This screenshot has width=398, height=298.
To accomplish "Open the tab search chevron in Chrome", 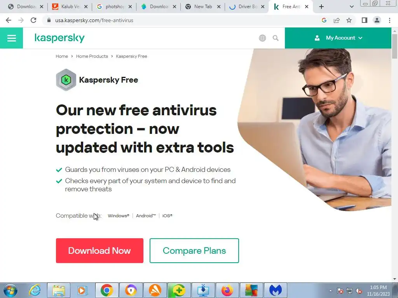I will pyautogui.click(x=351, y=7).
